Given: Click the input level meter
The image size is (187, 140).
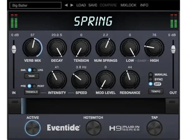Looking at the screenshot, I should point(14,21).
